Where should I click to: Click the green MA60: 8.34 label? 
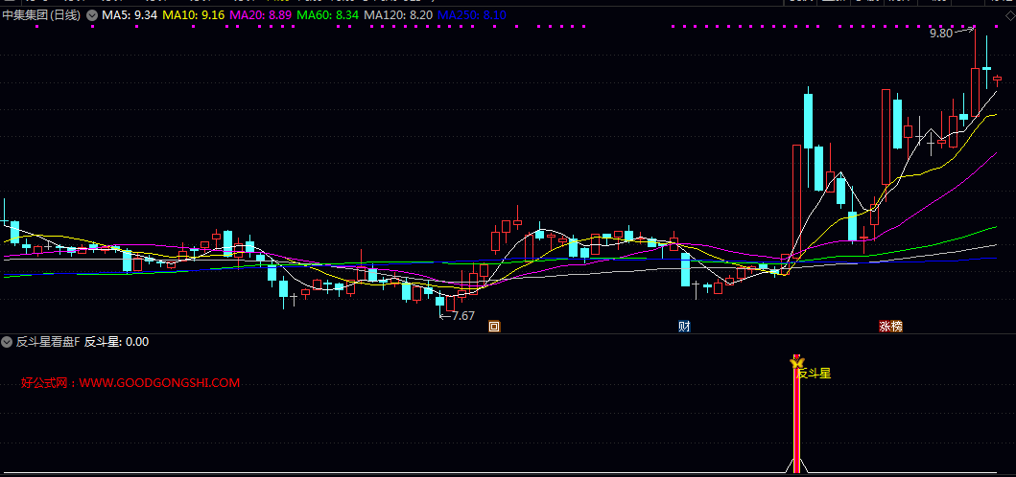328,15
